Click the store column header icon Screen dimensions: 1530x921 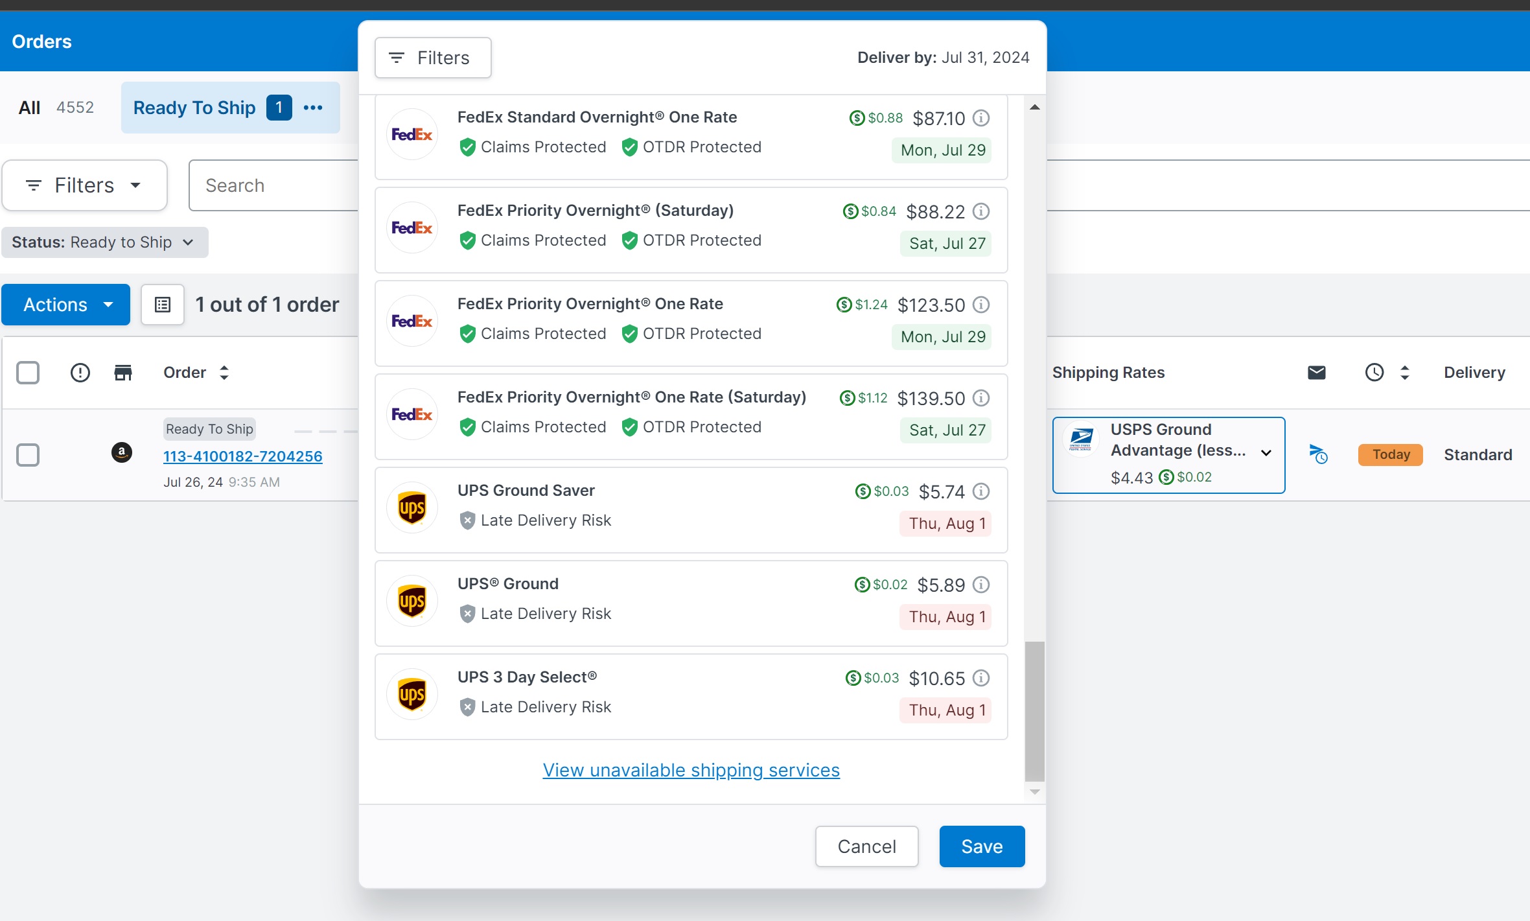tap(122, 373)
